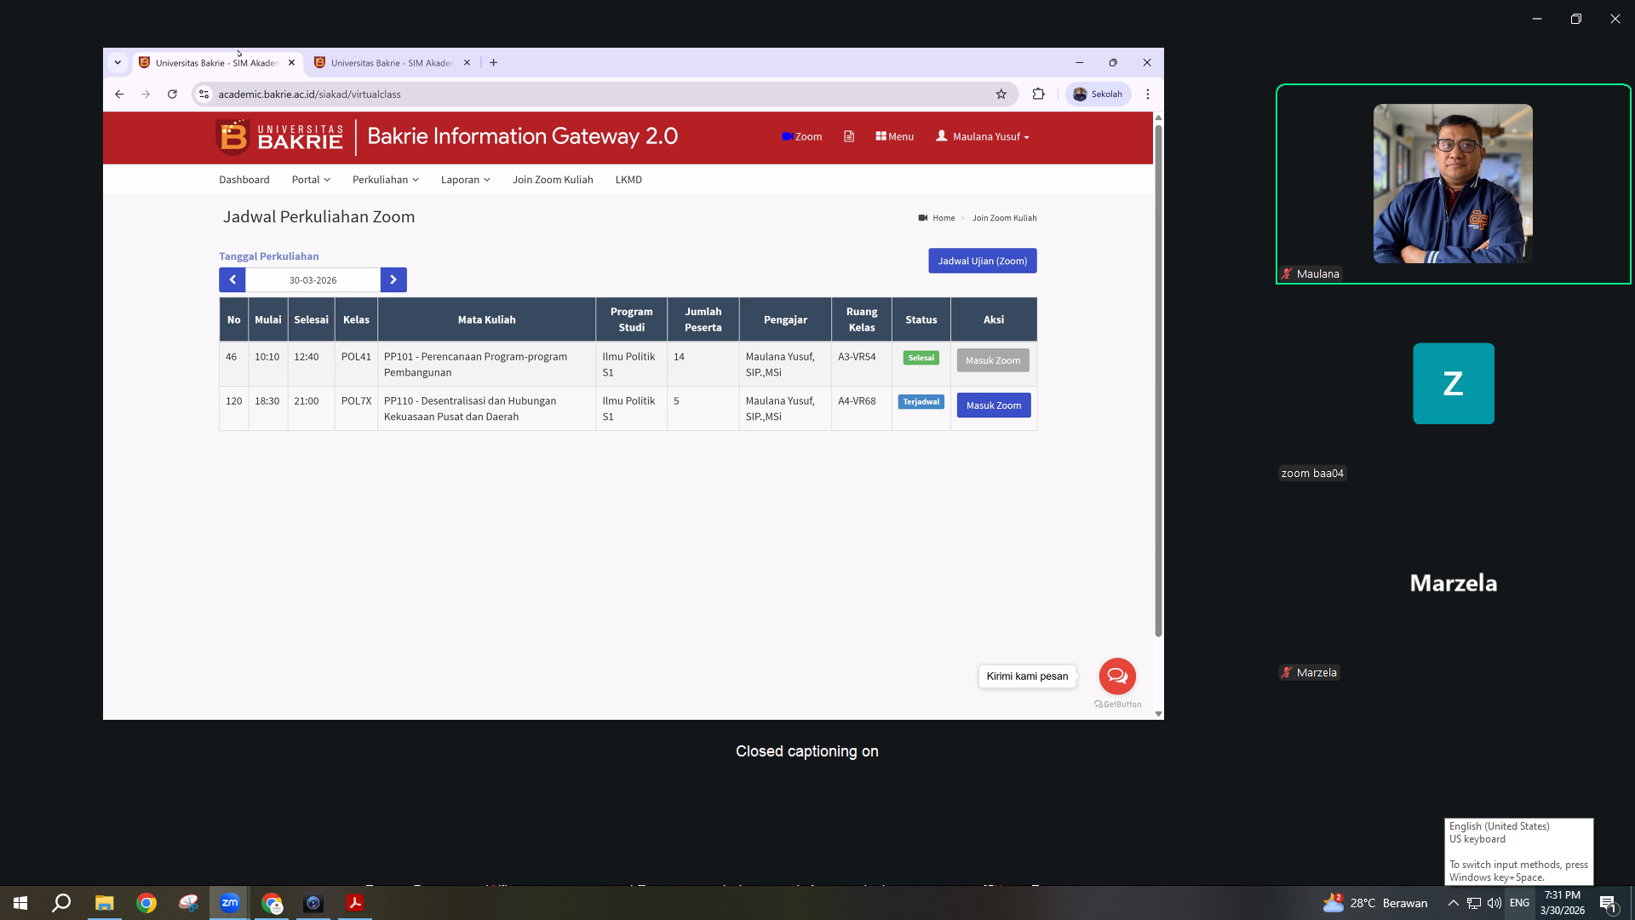Click the ENG language indicator
This screenshot has height=920, width=1635.
point(1519,903)
